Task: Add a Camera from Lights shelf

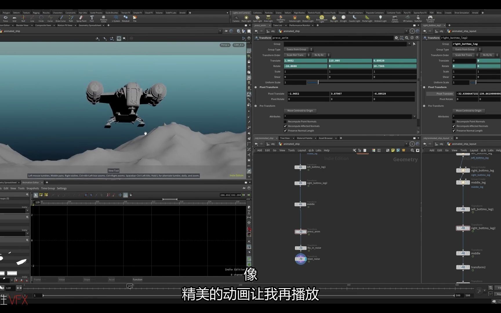Action: [236, 19]
